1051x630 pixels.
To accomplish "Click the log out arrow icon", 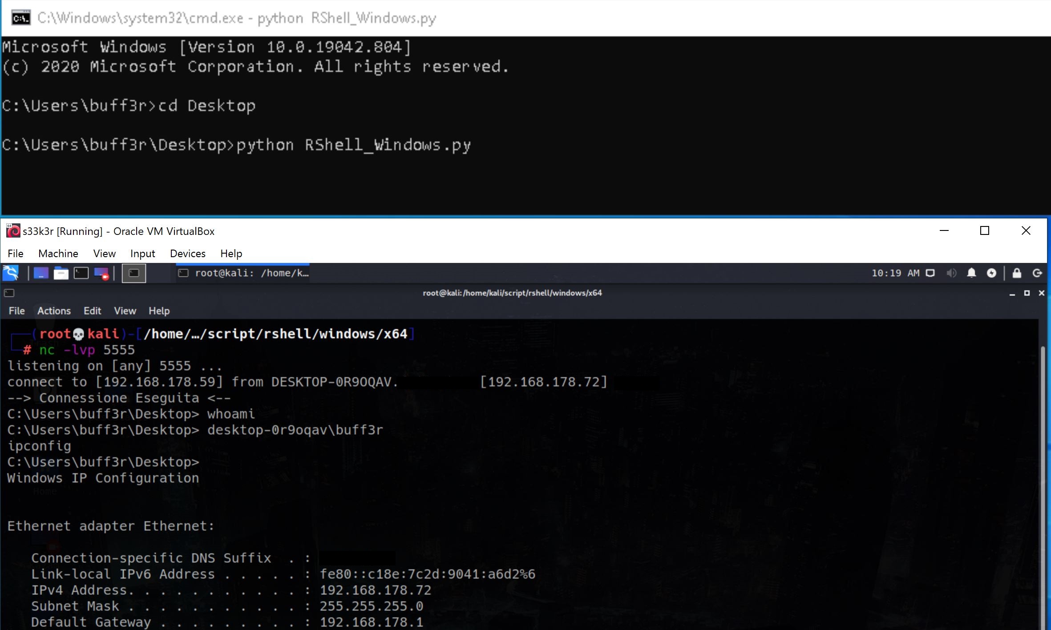I will click(x=1037, y=273).
